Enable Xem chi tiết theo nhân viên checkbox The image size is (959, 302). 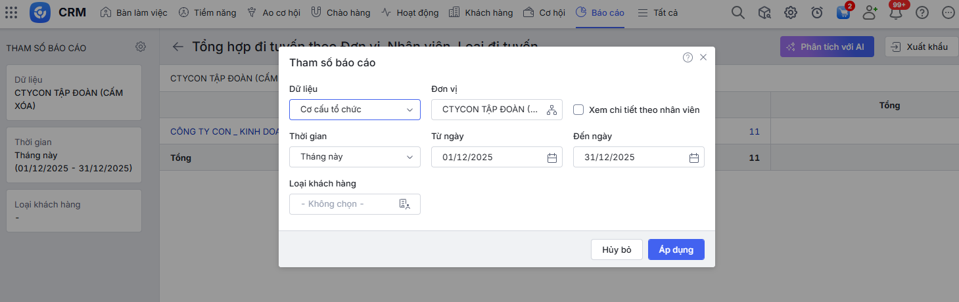coord(579,110)
